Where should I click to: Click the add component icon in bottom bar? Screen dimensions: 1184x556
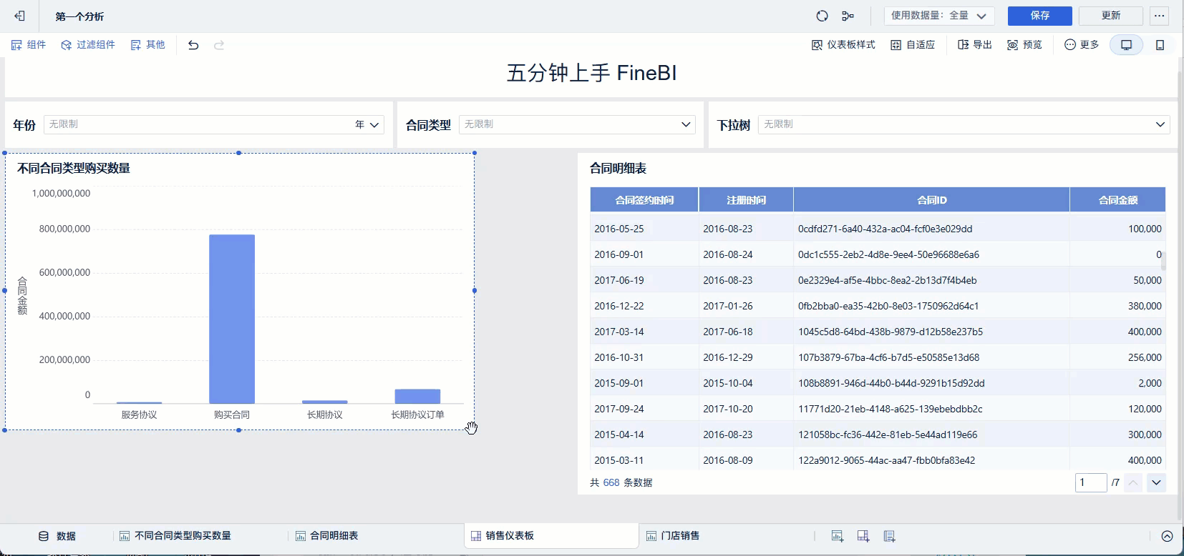(x=837, y=536)
